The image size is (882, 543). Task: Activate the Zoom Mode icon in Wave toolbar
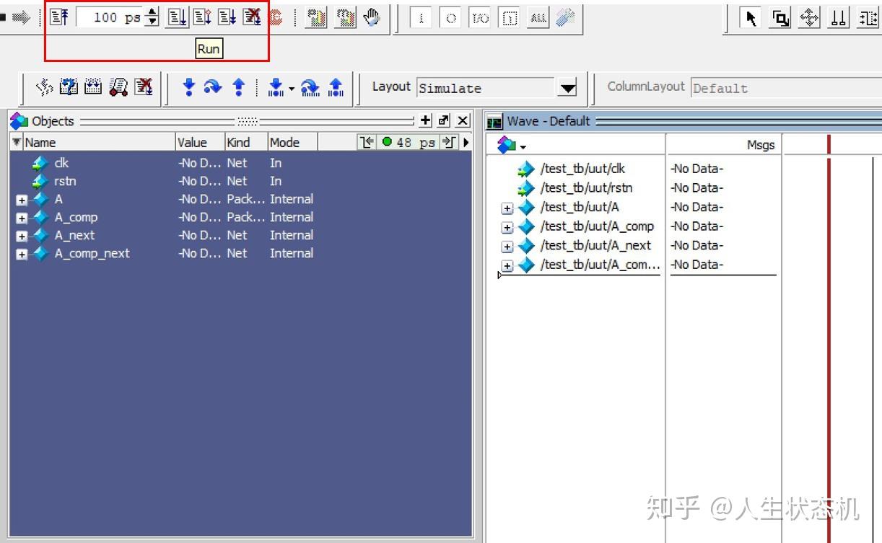tap(780, 20)
